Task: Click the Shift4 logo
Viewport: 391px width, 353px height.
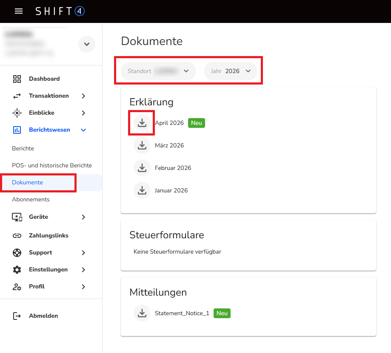Action: click(60, 11)
